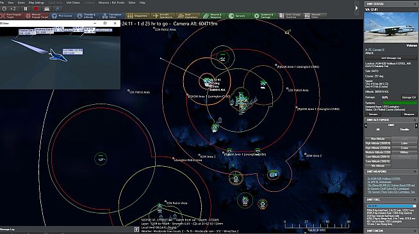Open the Game menu
Viewport: 419px width, 234px height.
(21, 3)
